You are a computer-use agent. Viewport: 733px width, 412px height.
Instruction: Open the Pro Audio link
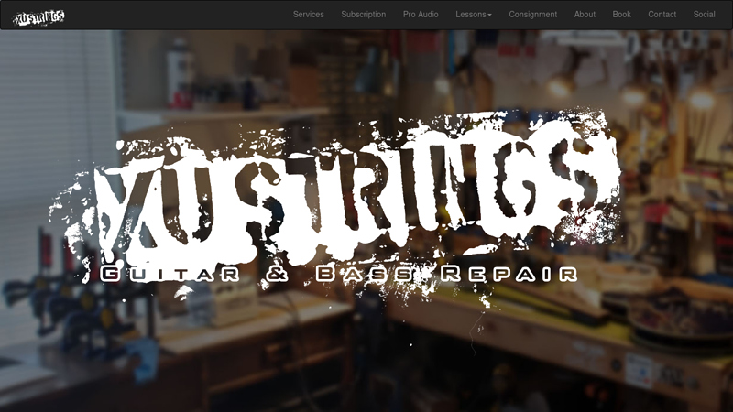click(421, 15)
